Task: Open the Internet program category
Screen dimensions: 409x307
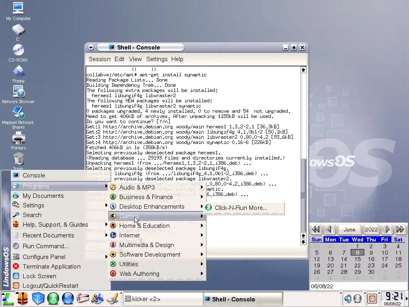Action: click(x=157, y=235)
